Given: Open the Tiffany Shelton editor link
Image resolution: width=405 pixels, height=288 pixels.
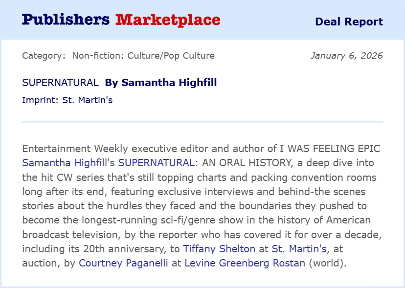Looking at the screenshot, I should click(219, 248).
